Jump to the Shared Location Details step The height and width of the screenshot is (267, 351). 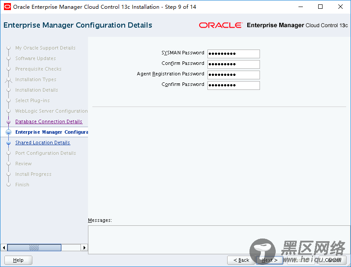[x=43, y=142]
